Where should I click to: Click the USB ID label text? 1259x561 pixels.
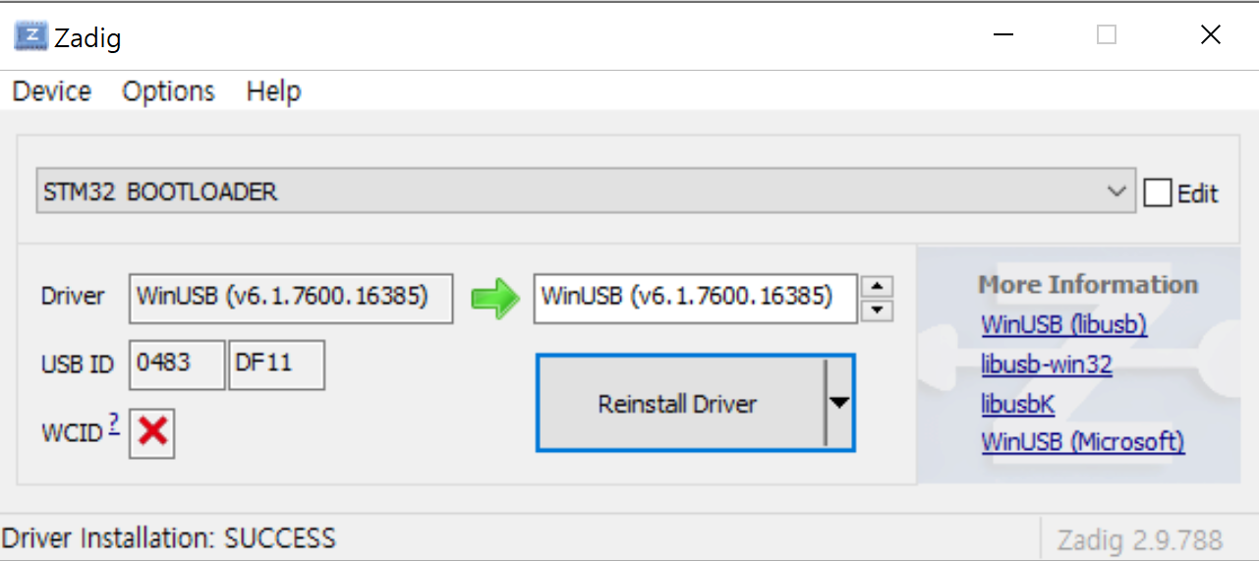point(78,365)
